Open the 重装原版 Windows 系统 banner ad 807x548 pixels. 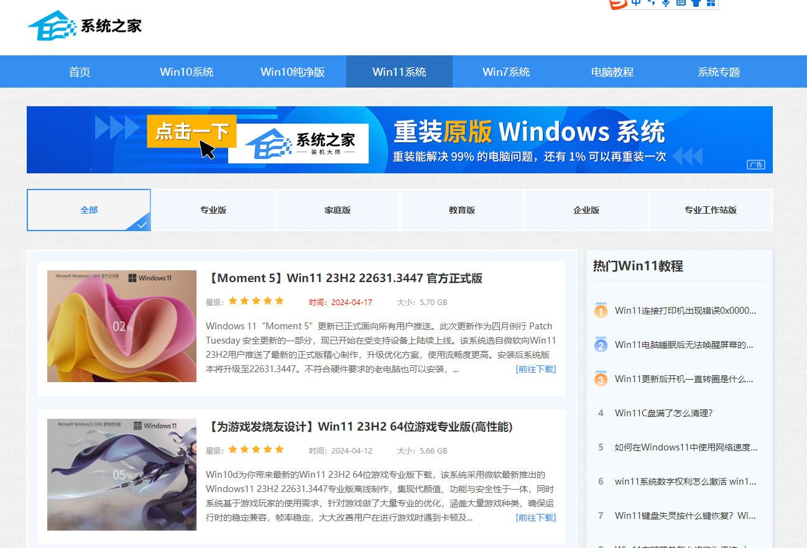(400, 140)
